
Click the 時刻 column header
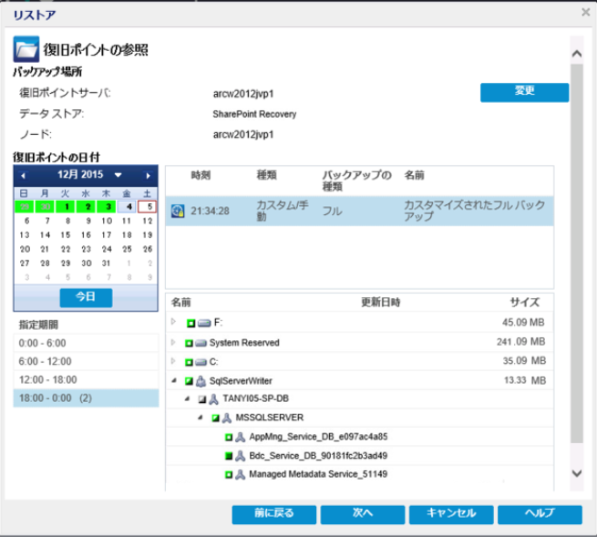tap(201, 176)
